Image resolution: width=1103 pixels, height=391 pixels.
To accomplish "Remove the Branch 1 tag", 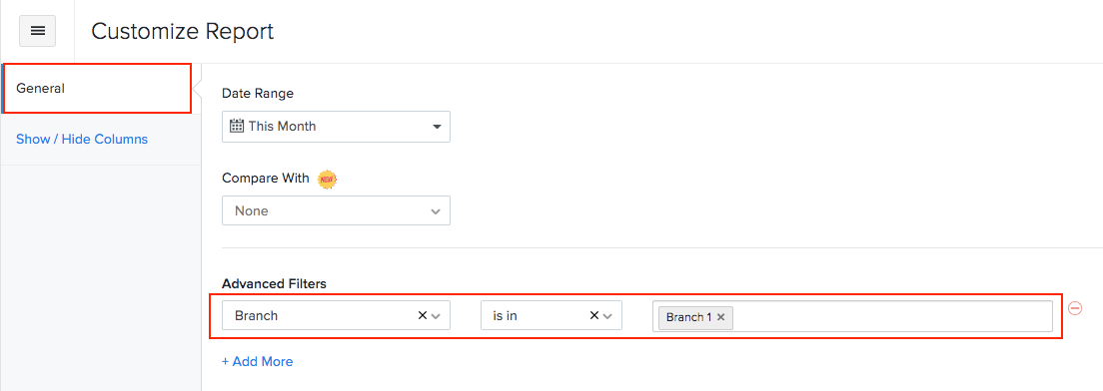I will pyautogui.click(x=721, y=317).
